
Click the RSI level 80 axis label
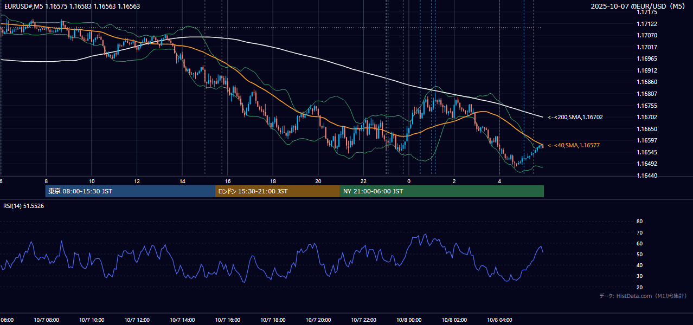pyautogui.click(x=640, y=222)
